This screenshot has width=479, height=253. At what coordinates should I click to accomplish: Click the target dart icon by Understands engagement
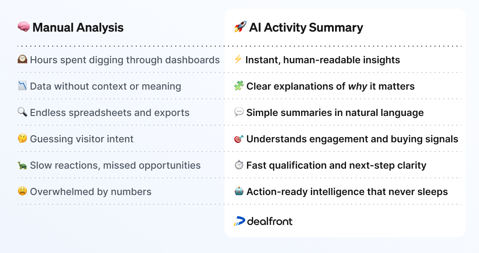[239, 139]
